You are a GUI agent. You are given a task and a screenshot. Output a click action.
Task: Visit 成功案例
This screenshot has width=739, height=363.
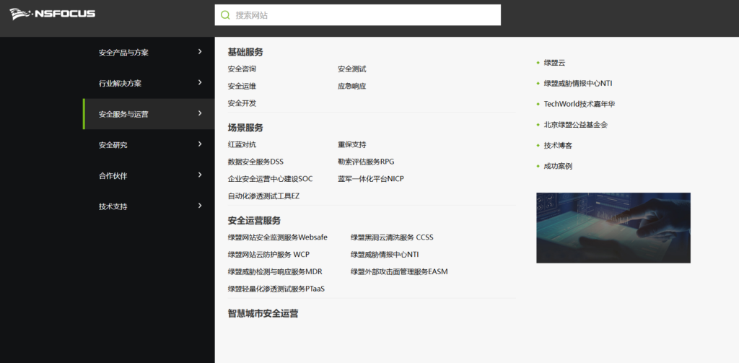pos(558,166)
